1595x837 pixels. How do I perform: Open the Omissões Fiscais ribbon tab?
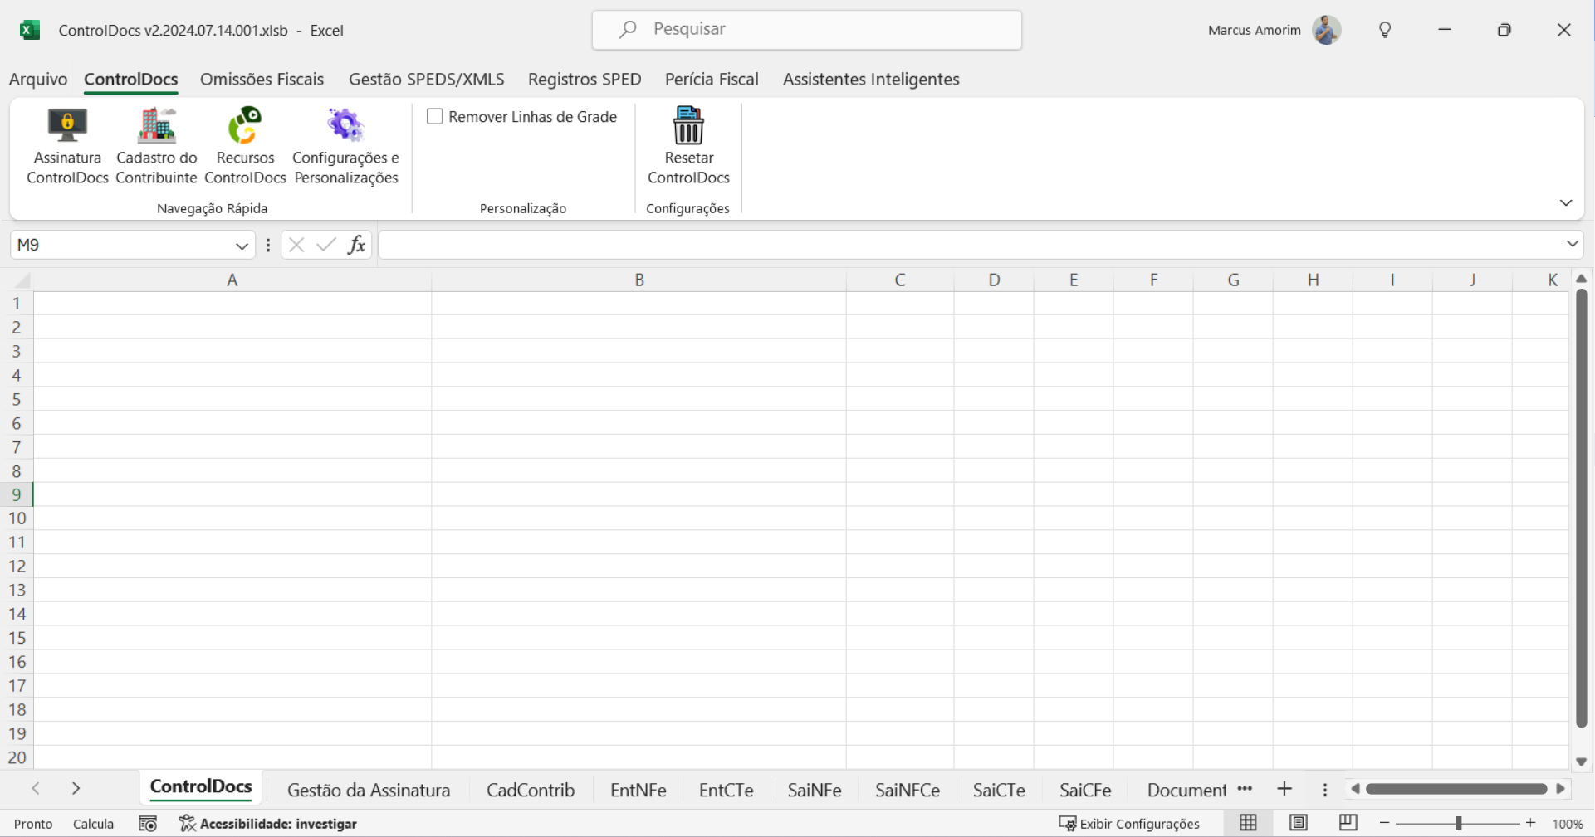coord(262,80)
